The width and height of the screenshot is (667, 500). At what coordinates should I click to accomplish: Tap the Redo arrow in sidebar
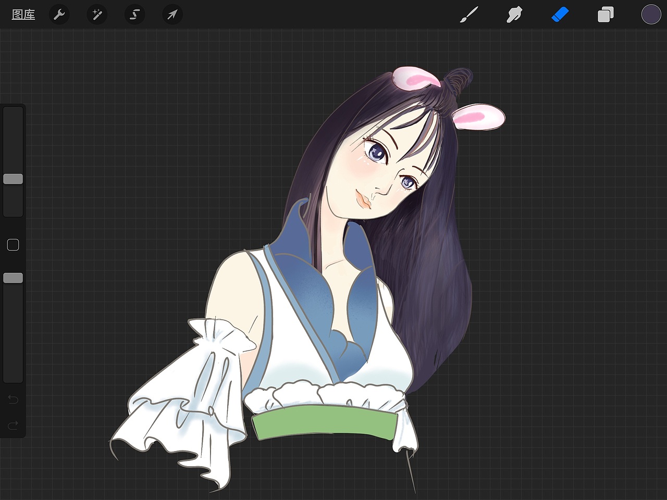(x=13, y=426)
